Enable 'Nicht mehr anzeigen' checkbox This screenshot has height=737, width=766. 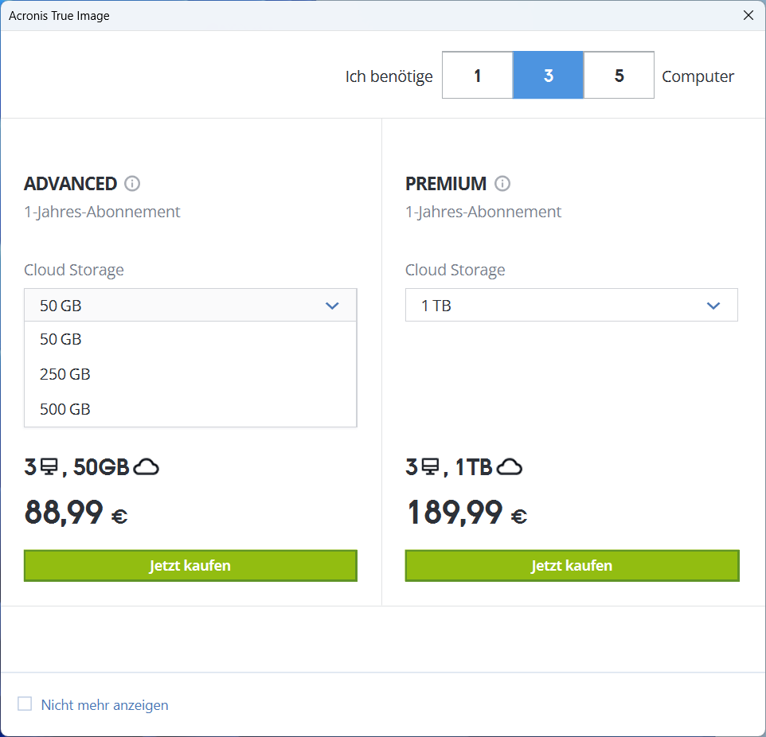[x=25, y=704]
